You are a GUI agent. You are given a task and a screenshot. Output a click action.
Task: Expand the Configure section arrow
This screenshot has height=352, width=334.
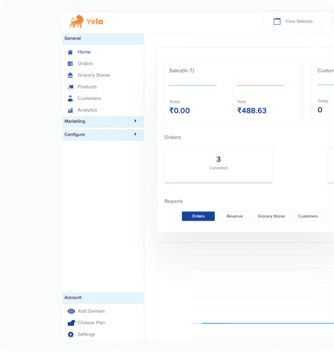click(135, 134)
